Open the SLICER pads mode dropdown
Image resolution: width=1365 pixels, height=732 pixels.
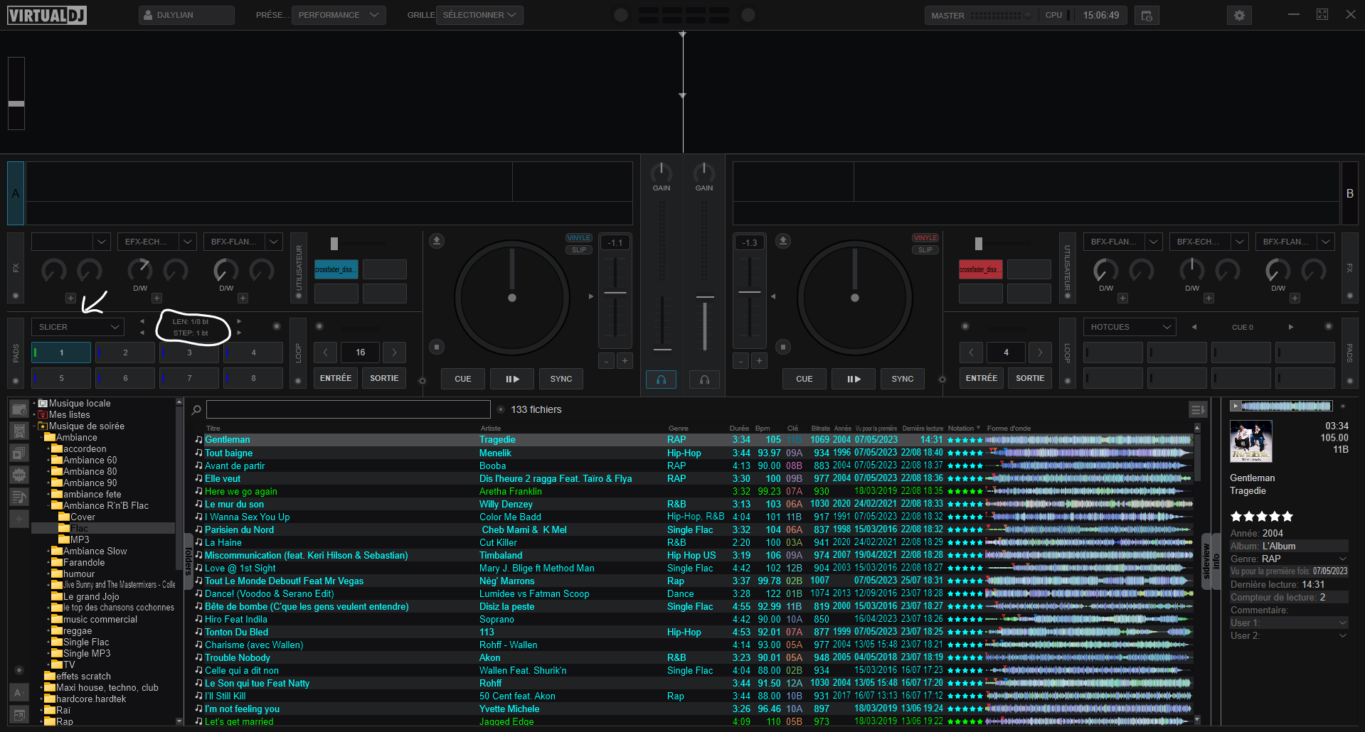(78, 327)
